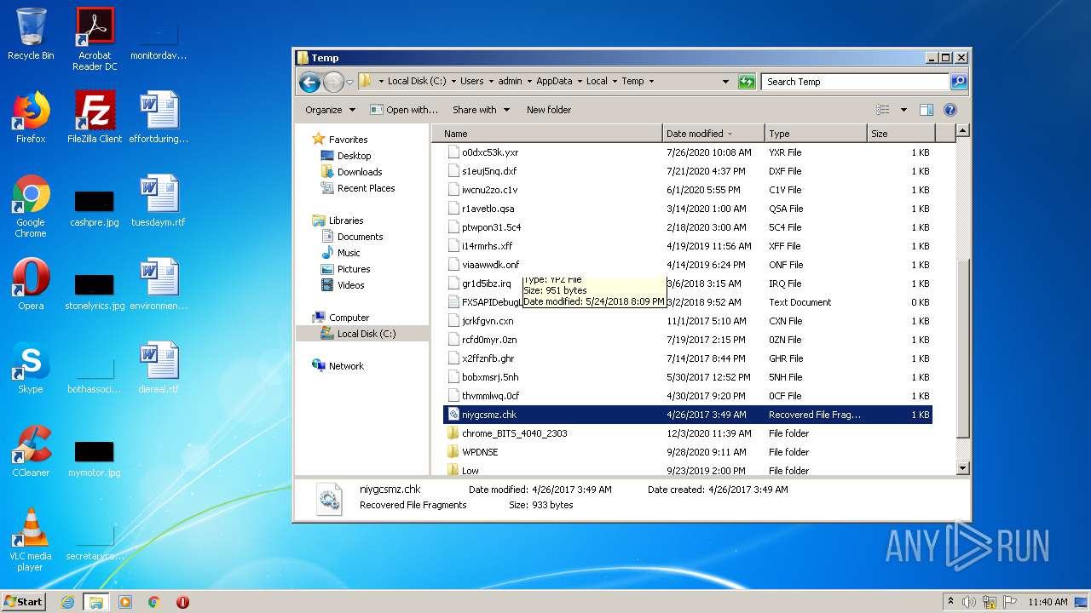Open address bar history dropdown arrow

pyautogui.click(x=725, y=82)
